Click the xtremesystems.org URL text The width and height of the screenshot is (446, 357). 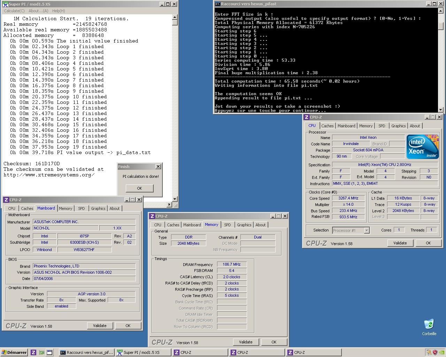49,175
